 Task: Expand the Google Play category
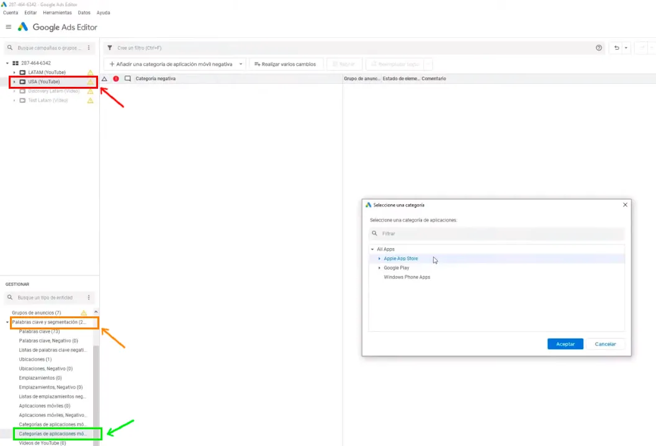point(379,267)
